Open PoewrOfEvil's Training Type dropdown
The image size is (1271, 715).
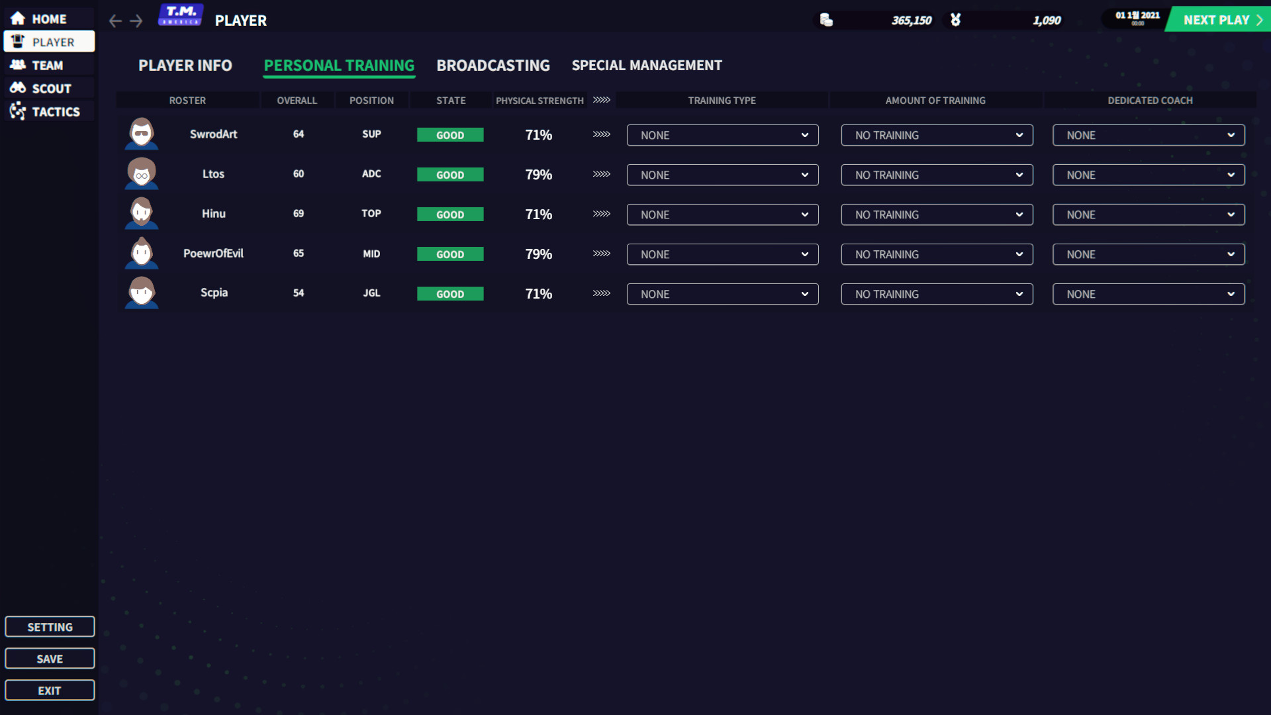click(723, 254)
